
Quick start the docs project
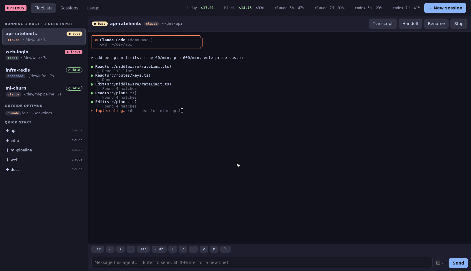(44, 169)
